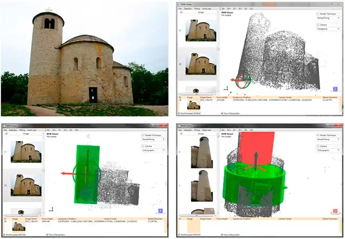Viewport: 345px width, 239px height.
Task: Select the top church thumbnail in perspective window
Action: (201, 30)
